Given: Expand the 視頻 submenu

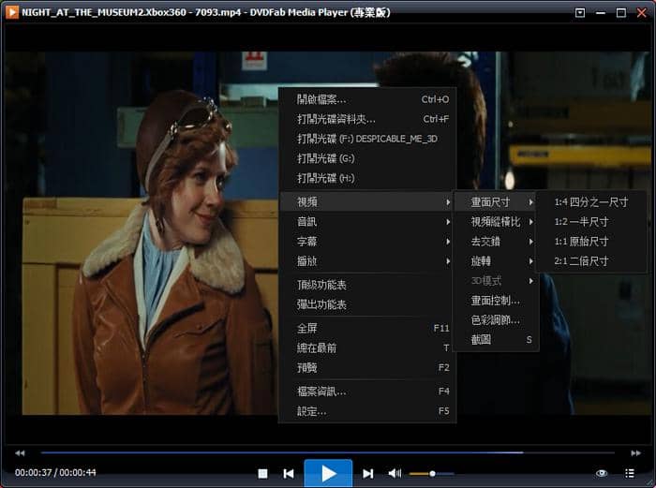Looking at the screenshot, I should coord(367,202).
